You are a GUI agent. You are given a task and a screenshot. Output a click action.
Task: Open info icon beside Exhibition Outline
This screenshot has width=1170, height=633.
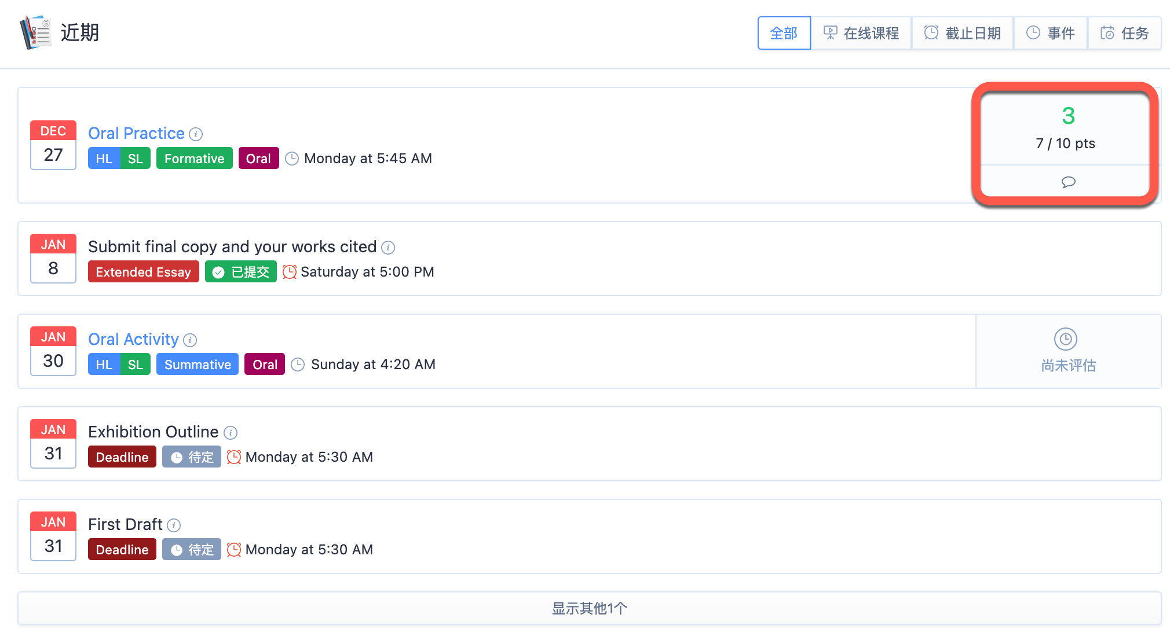click(x=231, y=433)
